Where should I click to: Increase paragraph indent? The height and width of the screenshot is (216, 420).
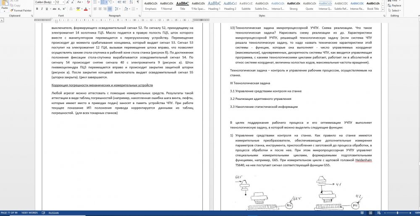(x=124, y=2)
